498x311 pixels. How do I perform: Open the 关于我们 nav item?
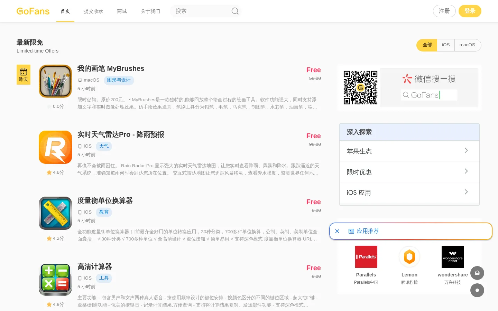coord(150,11)
